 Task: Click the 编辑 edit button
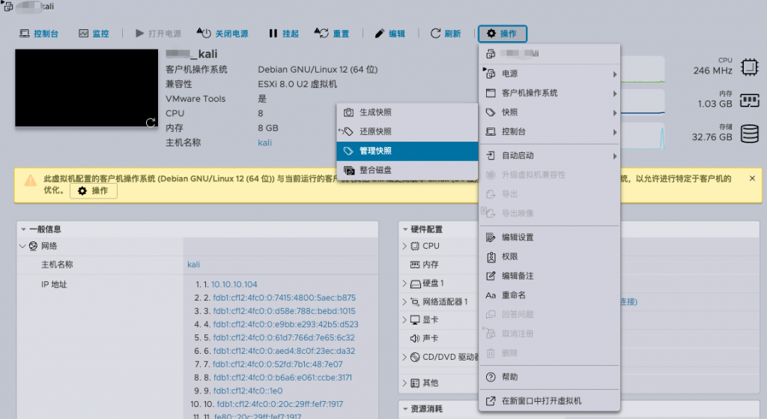tap(389, 33)
